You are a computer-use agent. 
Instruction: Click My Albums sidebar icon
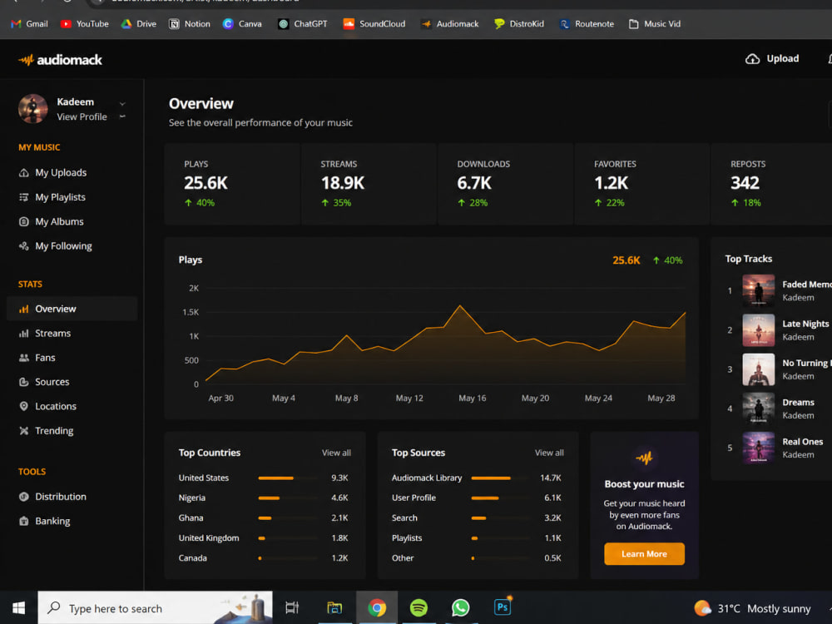coord(24,222)
